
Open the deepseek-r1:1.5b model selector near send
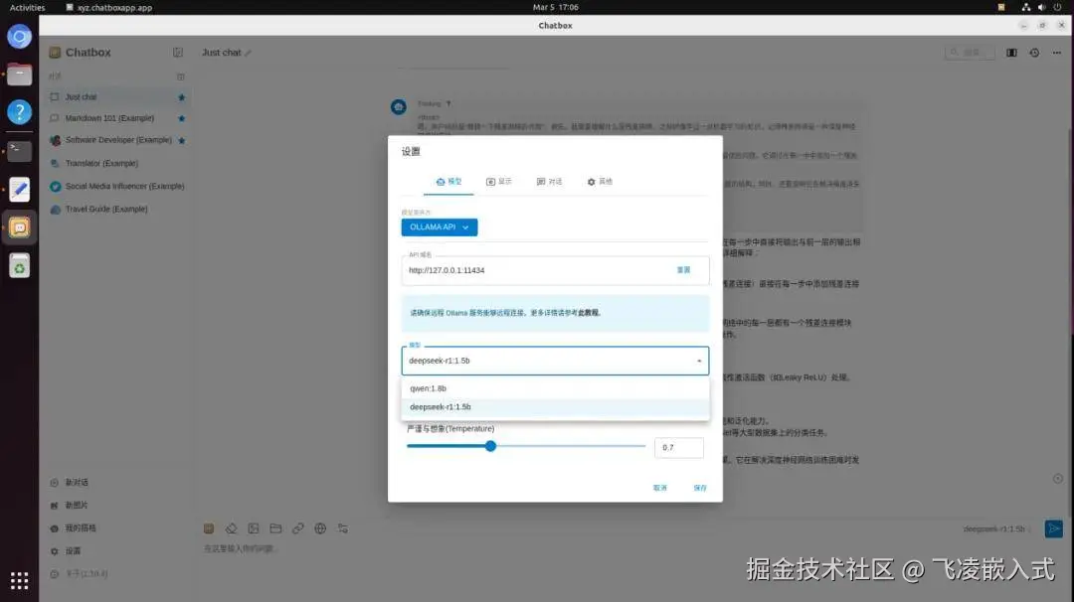click(x=996, y=528)
